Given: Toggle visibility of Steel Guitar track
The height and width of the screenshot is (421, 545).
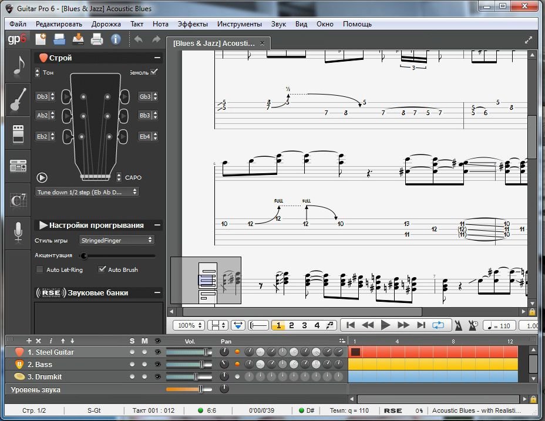Looking at the screenshot, I should point(158,352).
